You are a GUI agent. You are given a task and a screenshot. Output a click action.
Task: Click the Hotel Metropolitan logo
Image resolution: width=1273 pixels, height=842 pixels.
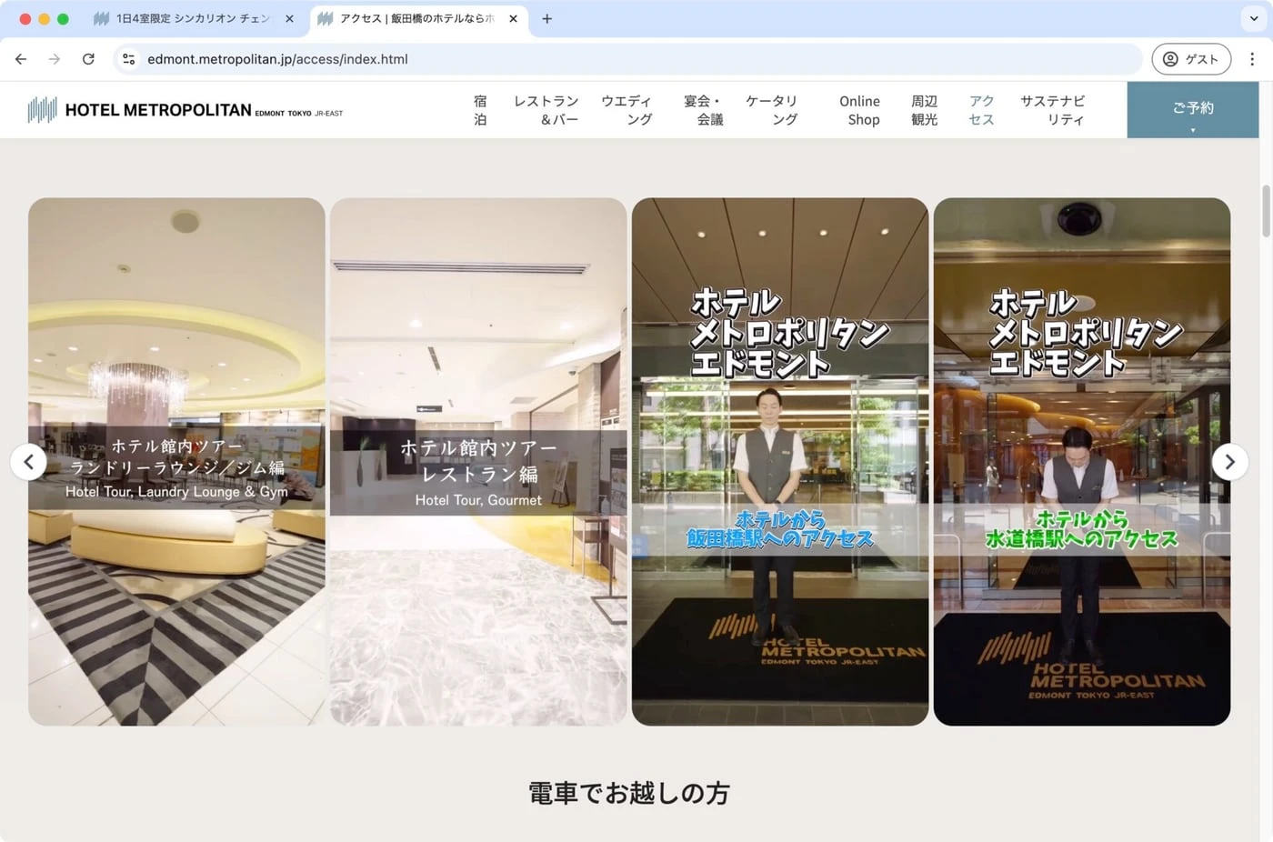click(x=185, y=110)
